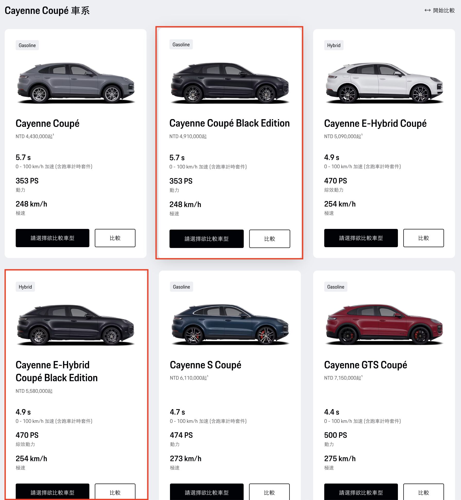Open the Cayenne S Coupé title link

click(206, 365)
